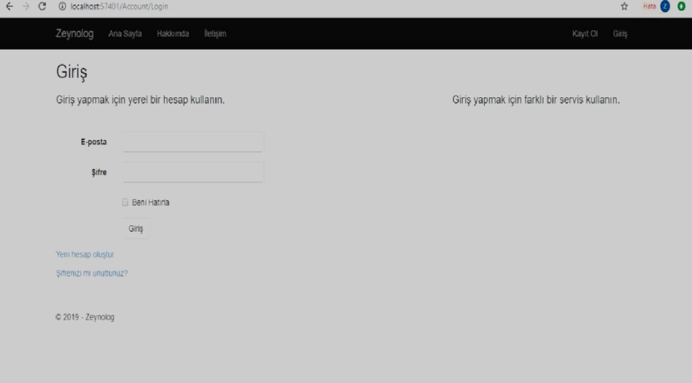Enable the Beni Hatırla checkbox
This screenshot has width=692, height=383.
point(125,202)
